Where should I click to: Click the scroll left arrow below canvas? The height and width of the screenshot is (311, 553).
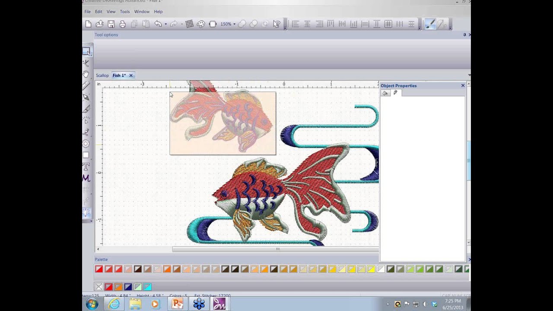pyautogui.click(x=98, y=249)
